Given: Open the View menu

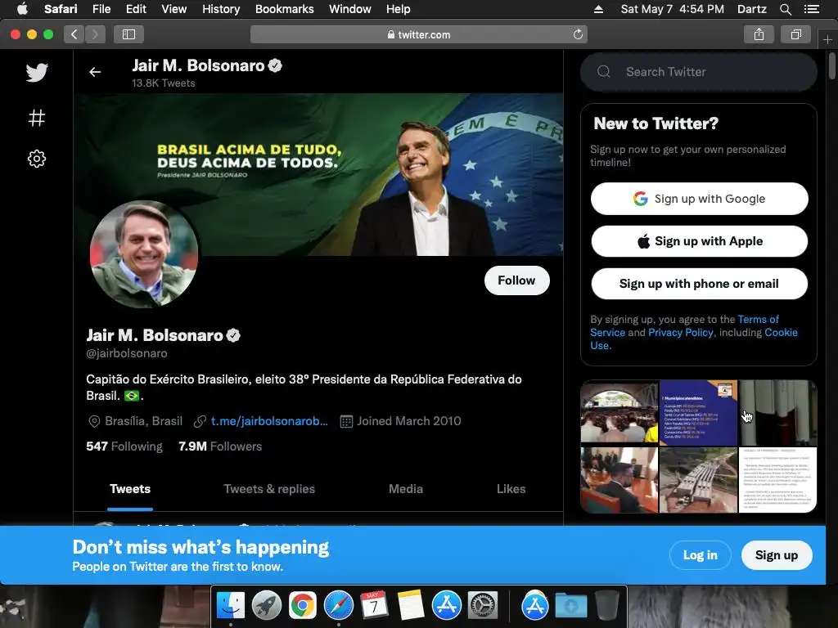Looking at the screenshot, I should [x=173, y=9].
